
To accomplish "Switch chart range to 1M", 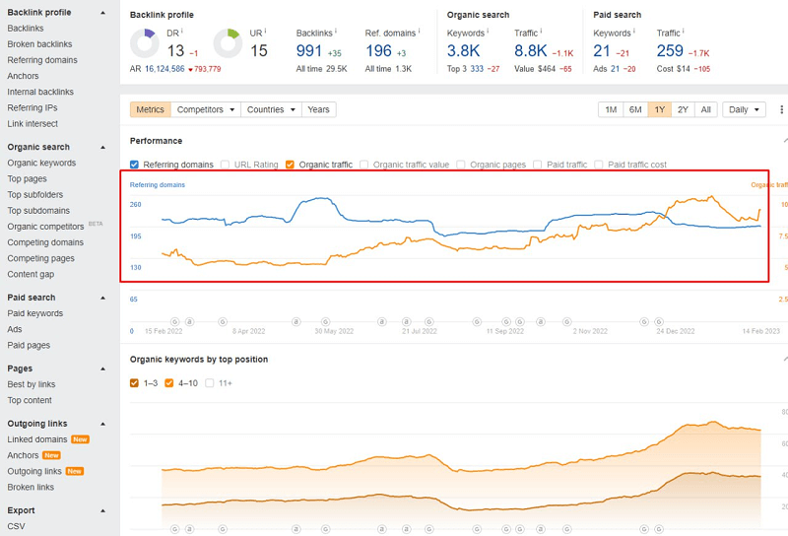I will click(611, 109).
